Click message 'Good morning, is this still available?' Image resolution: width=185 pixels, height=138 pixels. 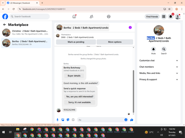tap(81, 83)
